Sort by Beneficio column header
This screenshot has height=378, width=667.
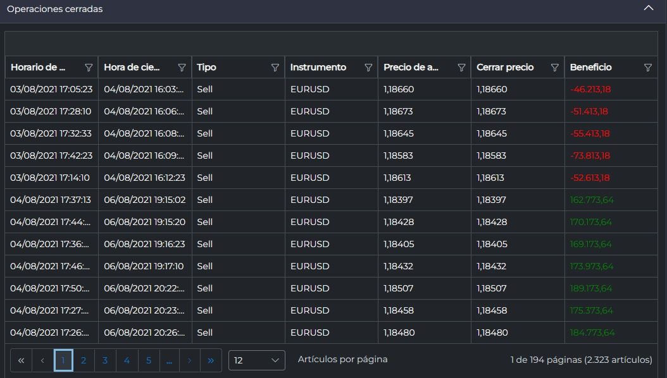tap(590, 68)
